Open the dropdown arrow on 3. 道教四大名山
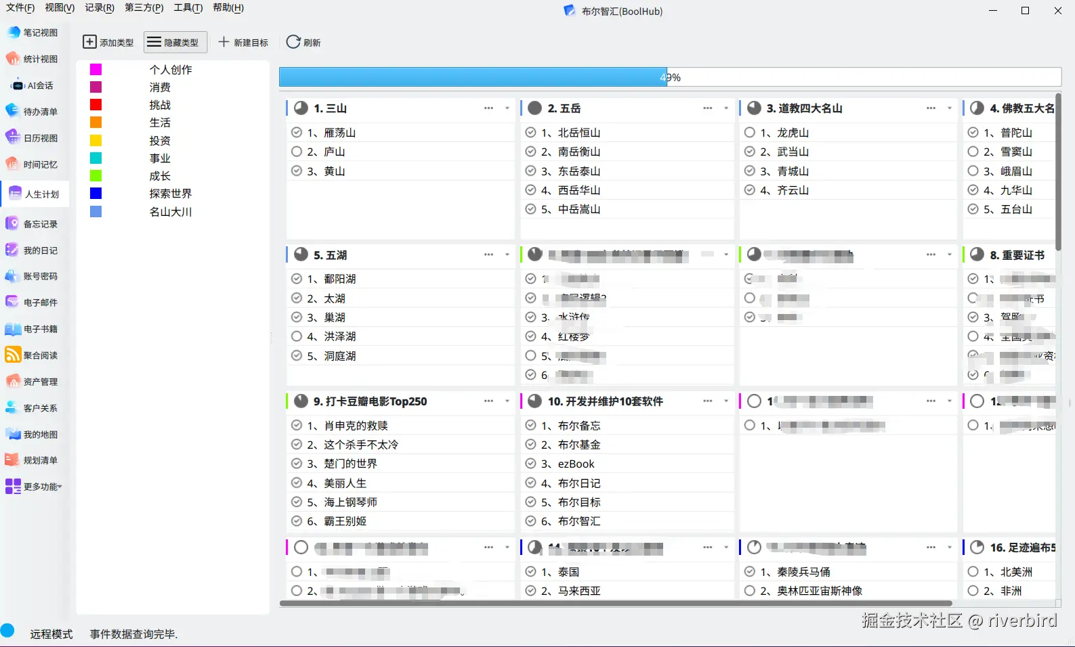 (950, 108)
